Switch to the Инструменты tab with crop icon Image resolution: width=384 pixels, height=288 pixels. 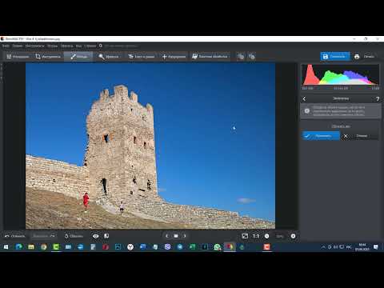[48, 57]
